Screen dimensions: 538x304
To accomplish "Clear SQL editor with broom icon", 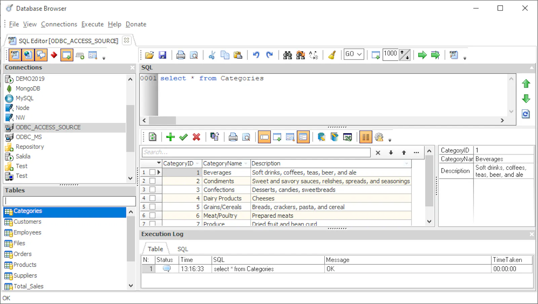I will (332, 55).
